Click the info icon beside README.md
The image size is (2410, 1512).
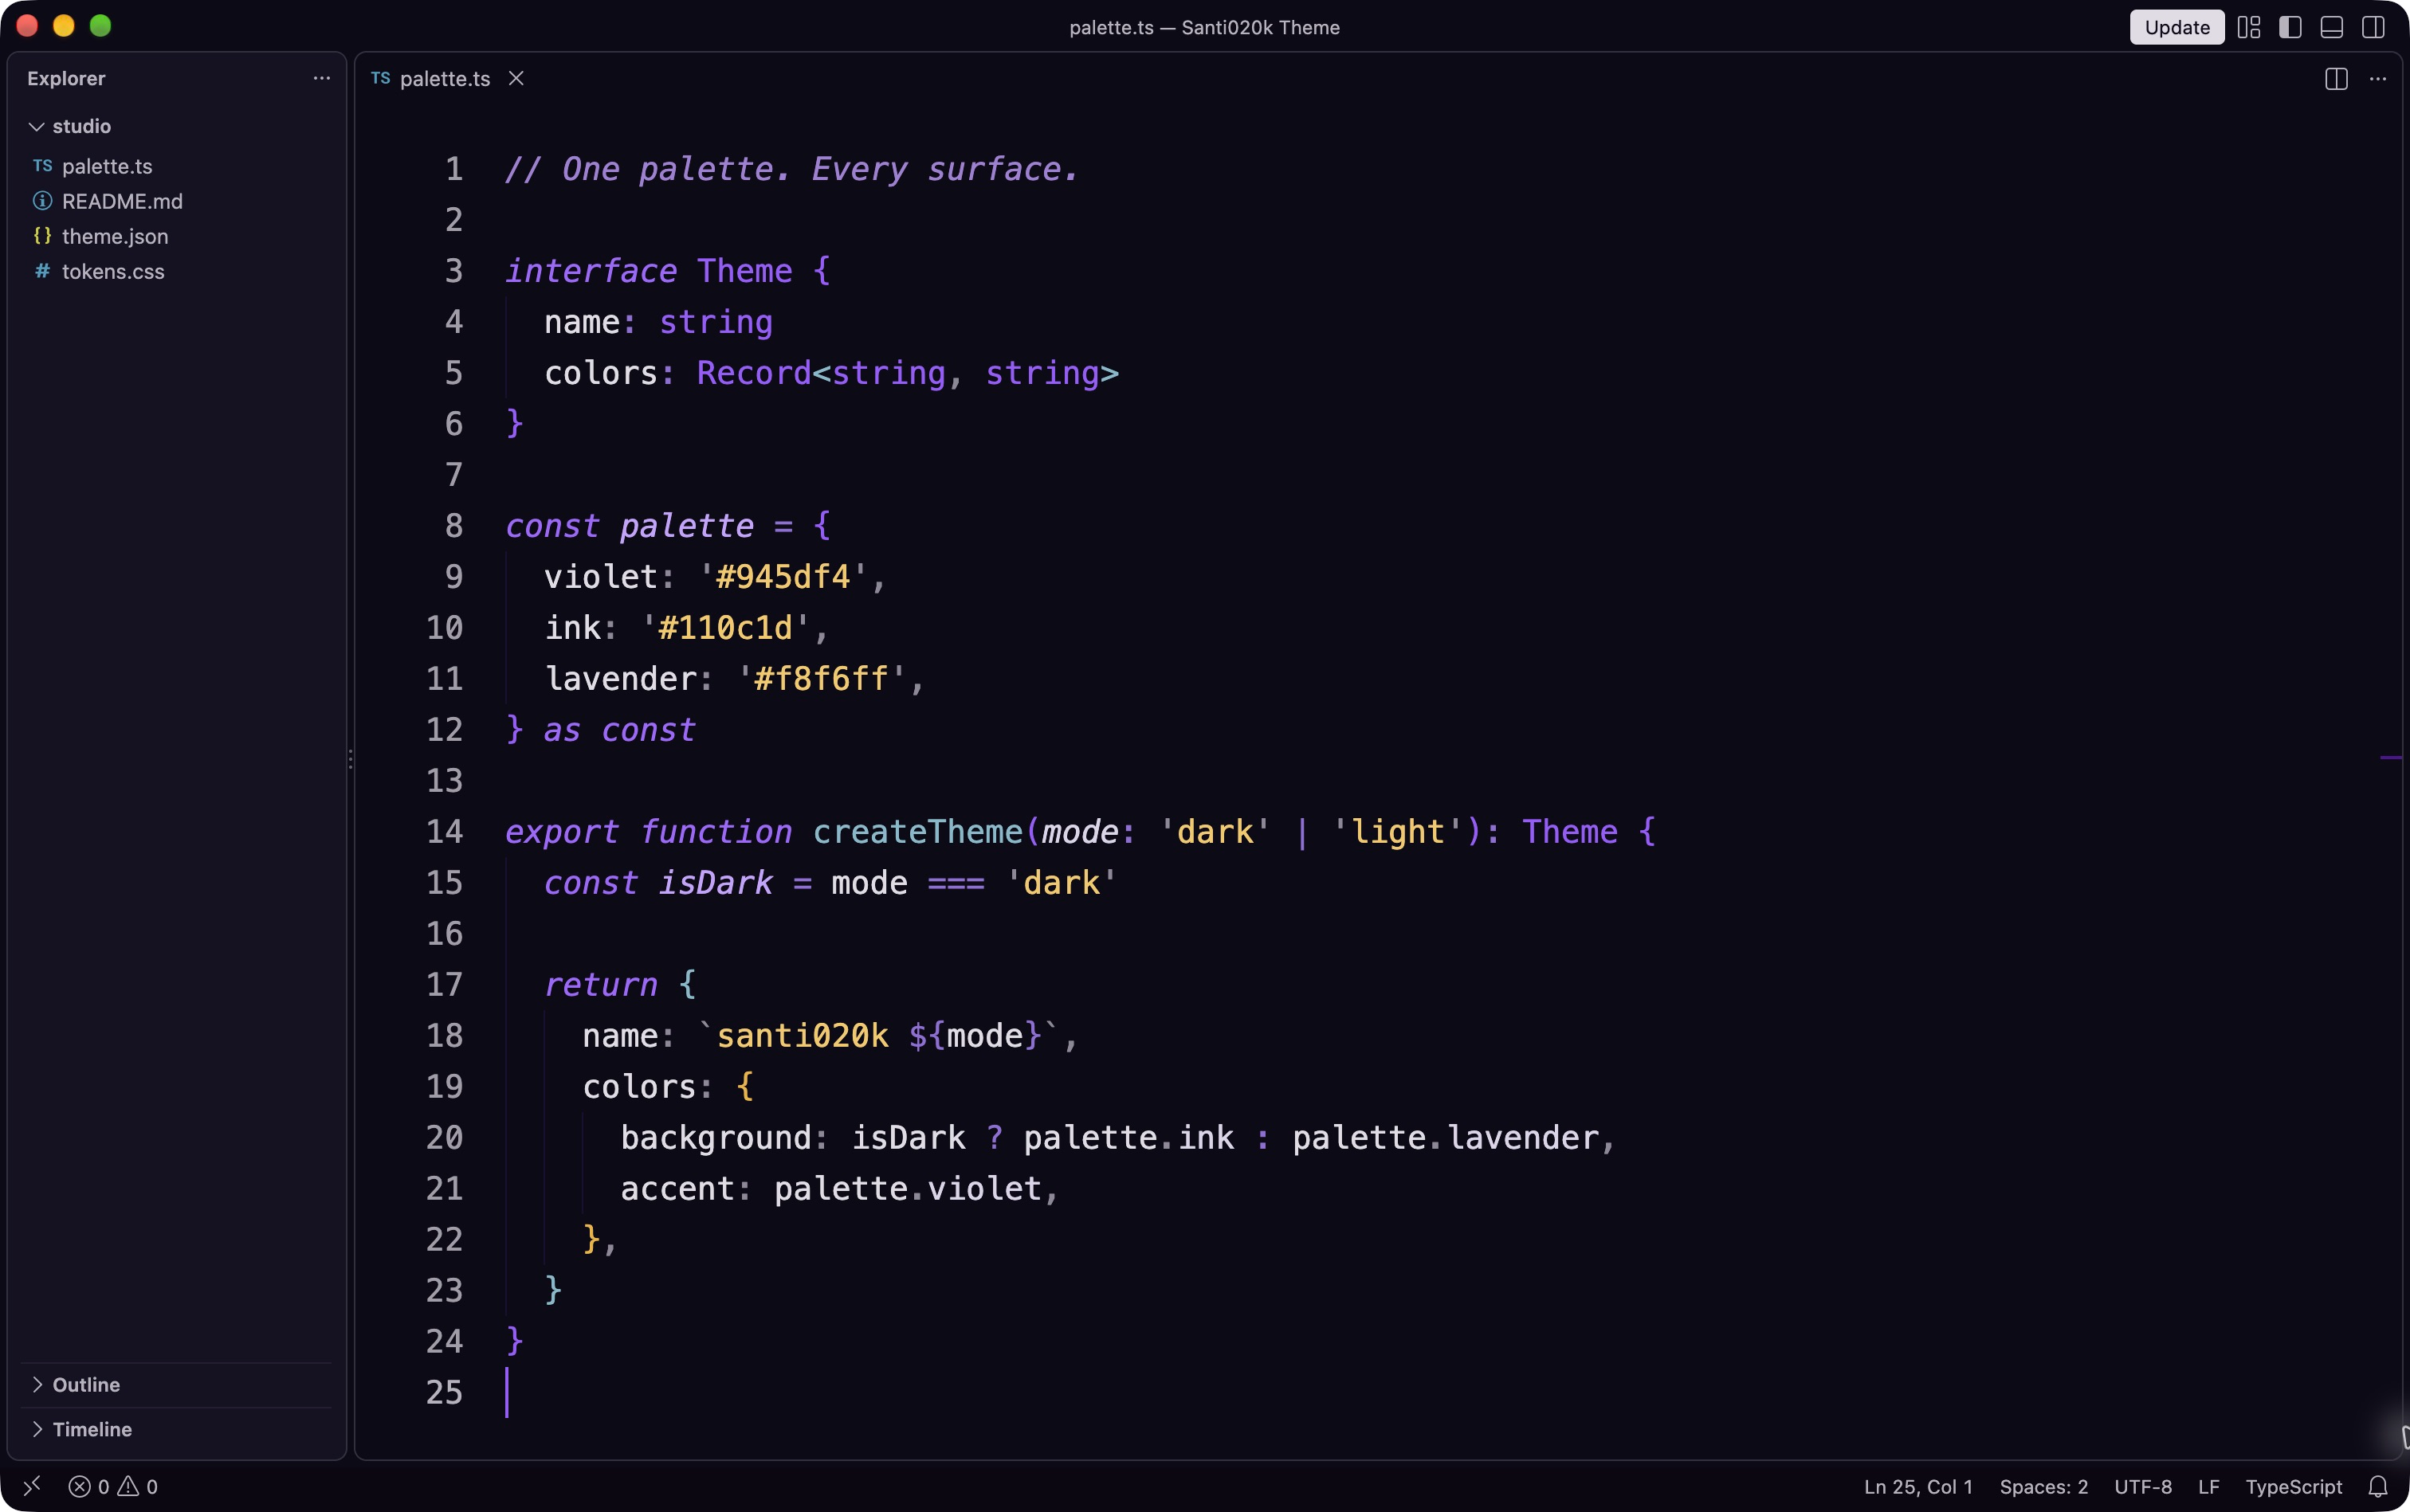tap(42, 201)
